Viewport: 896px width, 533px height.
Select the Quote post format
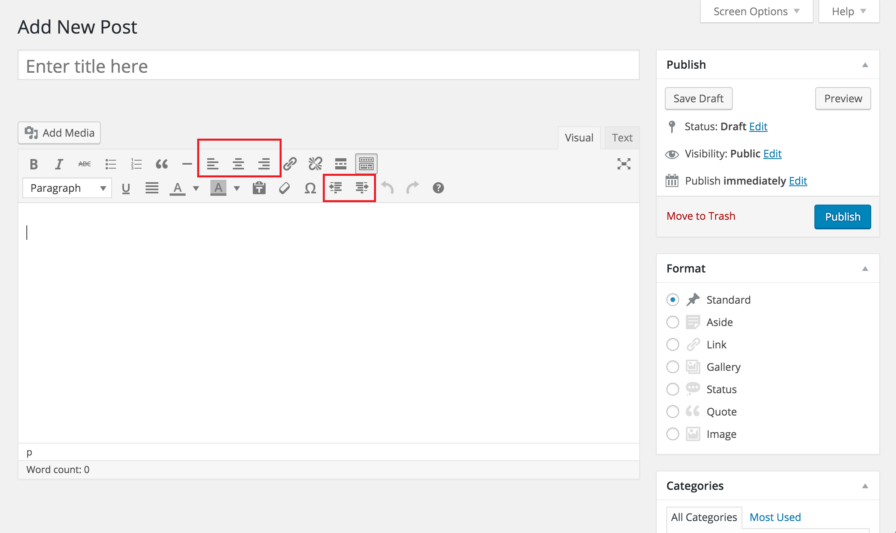tap(672, 411)
